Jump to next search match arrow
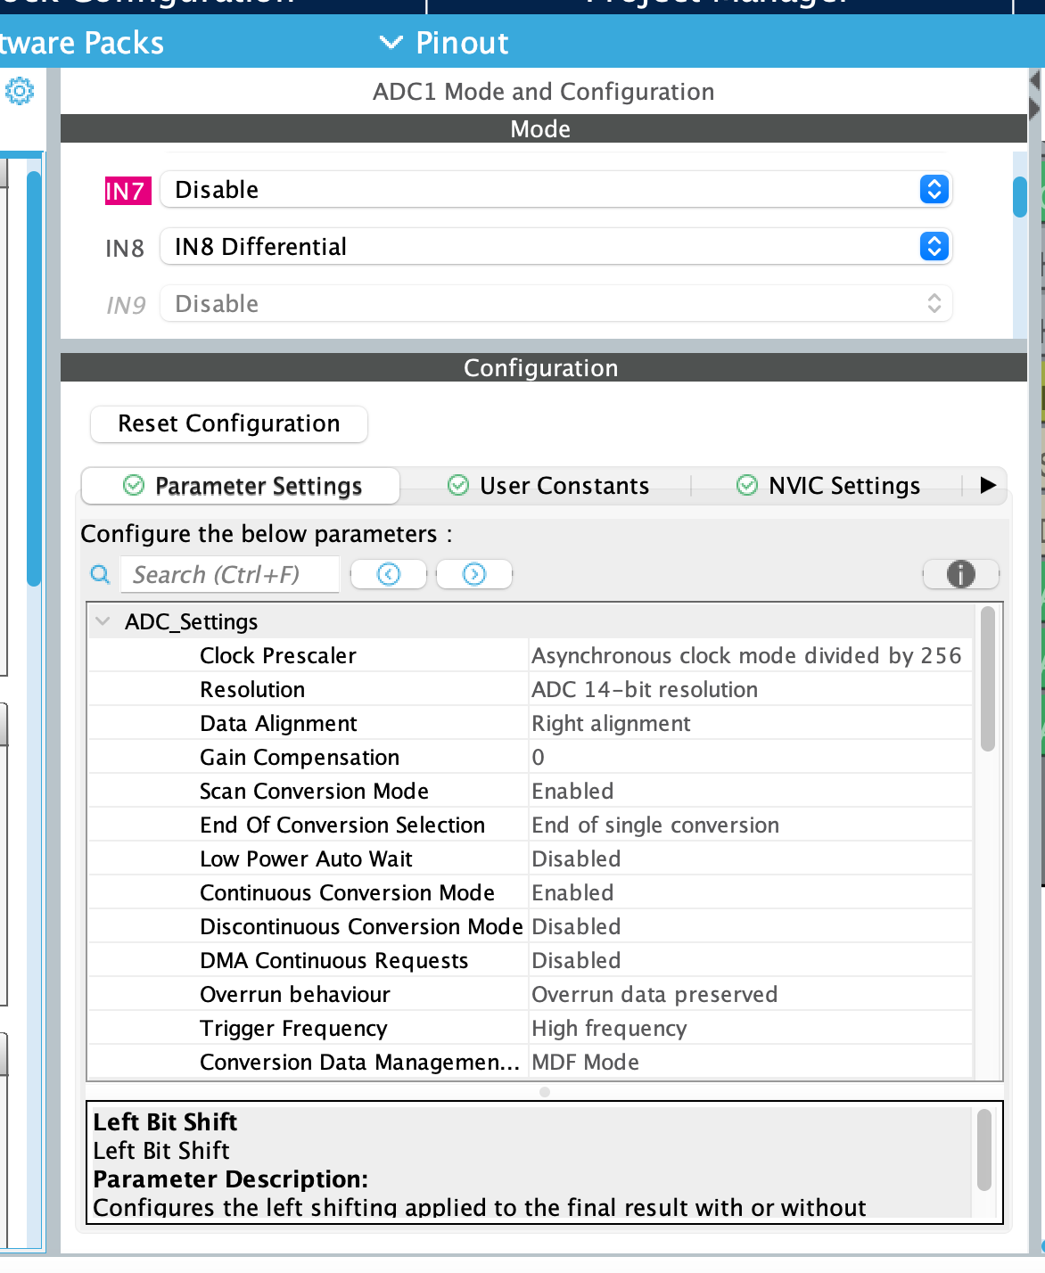1045x1273 pixels. [x=473, y=574]
